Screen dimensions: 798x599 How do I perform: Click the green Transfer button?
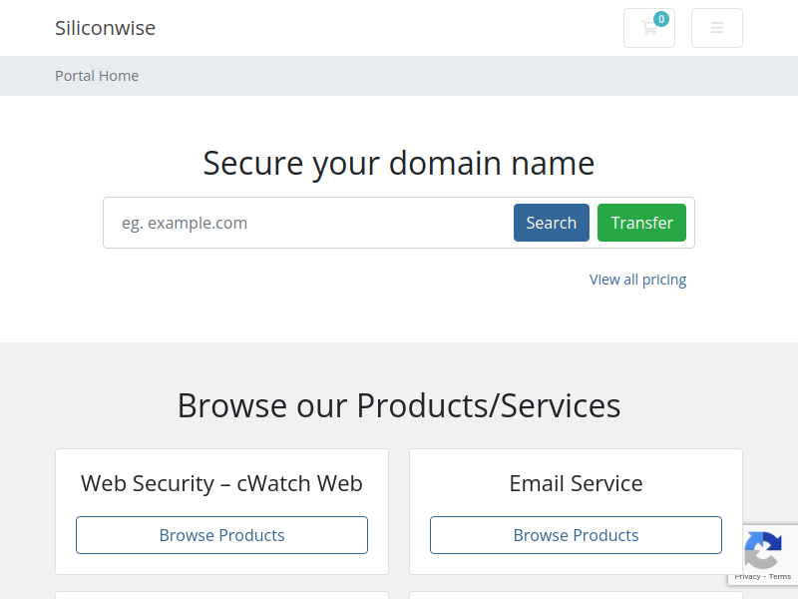tap(641, 223)
